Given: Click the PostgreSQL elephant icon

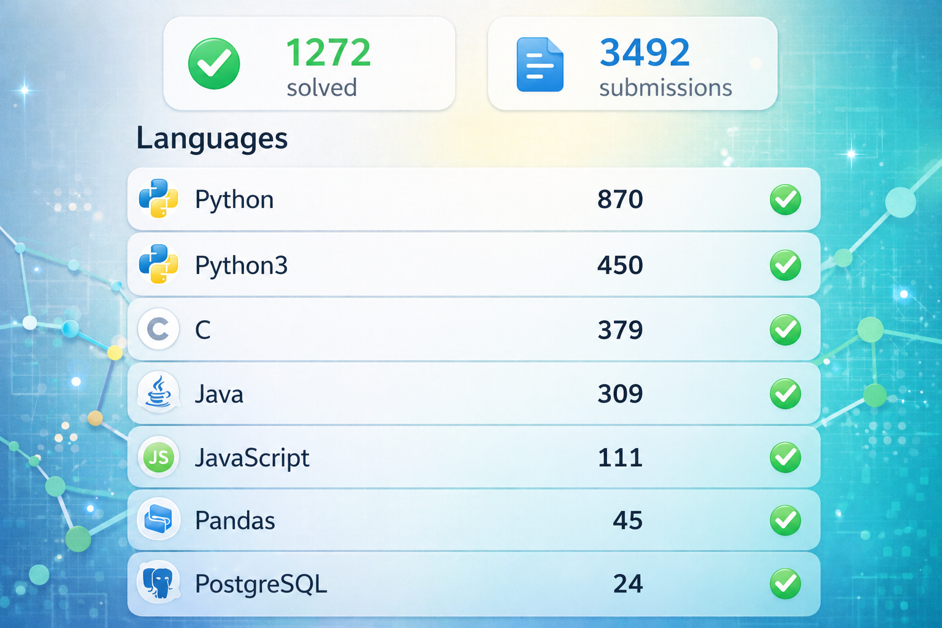Looking at the screenshot, I should pyautogui.click(x=158, y=583).
